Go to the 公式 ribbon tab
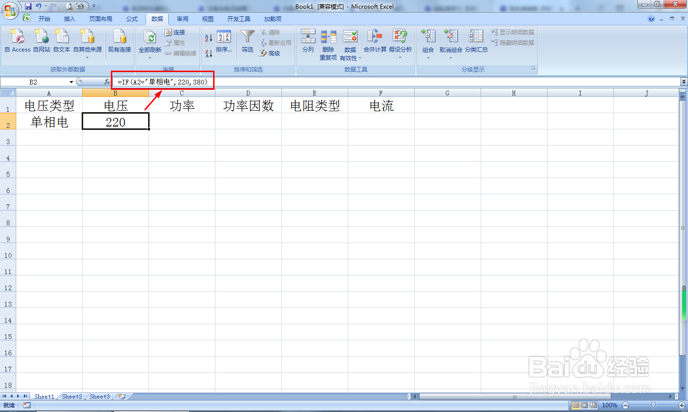 click(x=132, y=19)
